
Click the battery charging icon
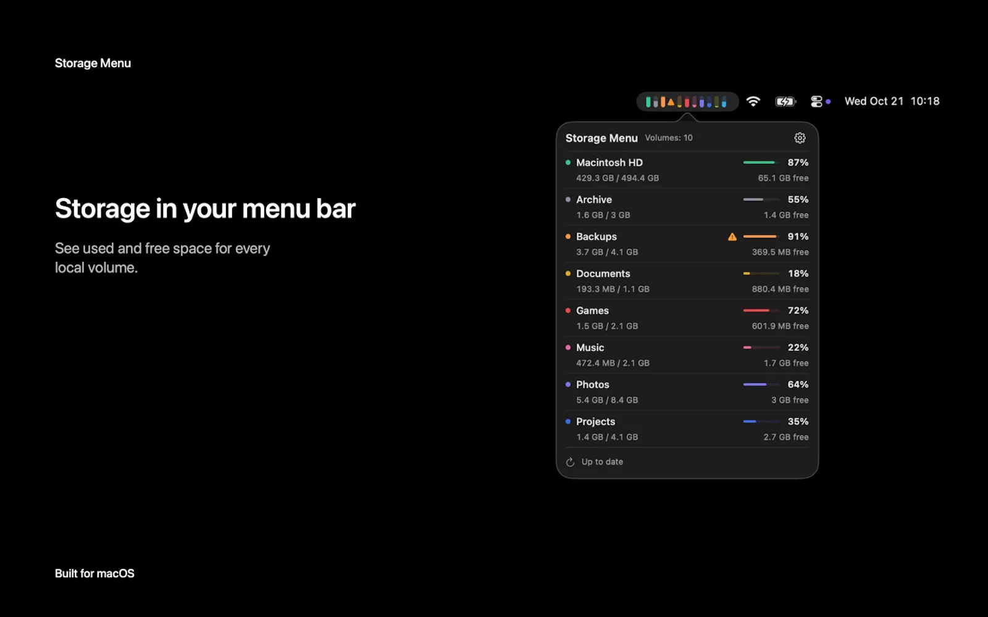[x=785, y=101]
